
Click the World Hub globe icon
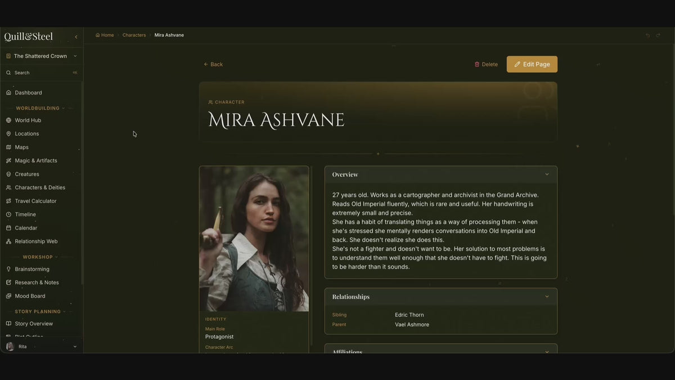pos(8,120)
